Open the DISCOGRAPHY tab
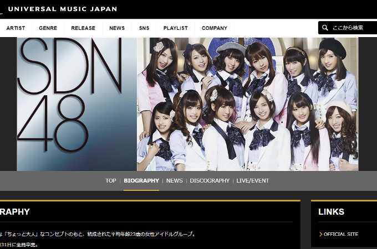377x249 pixels. pos(210,180)
